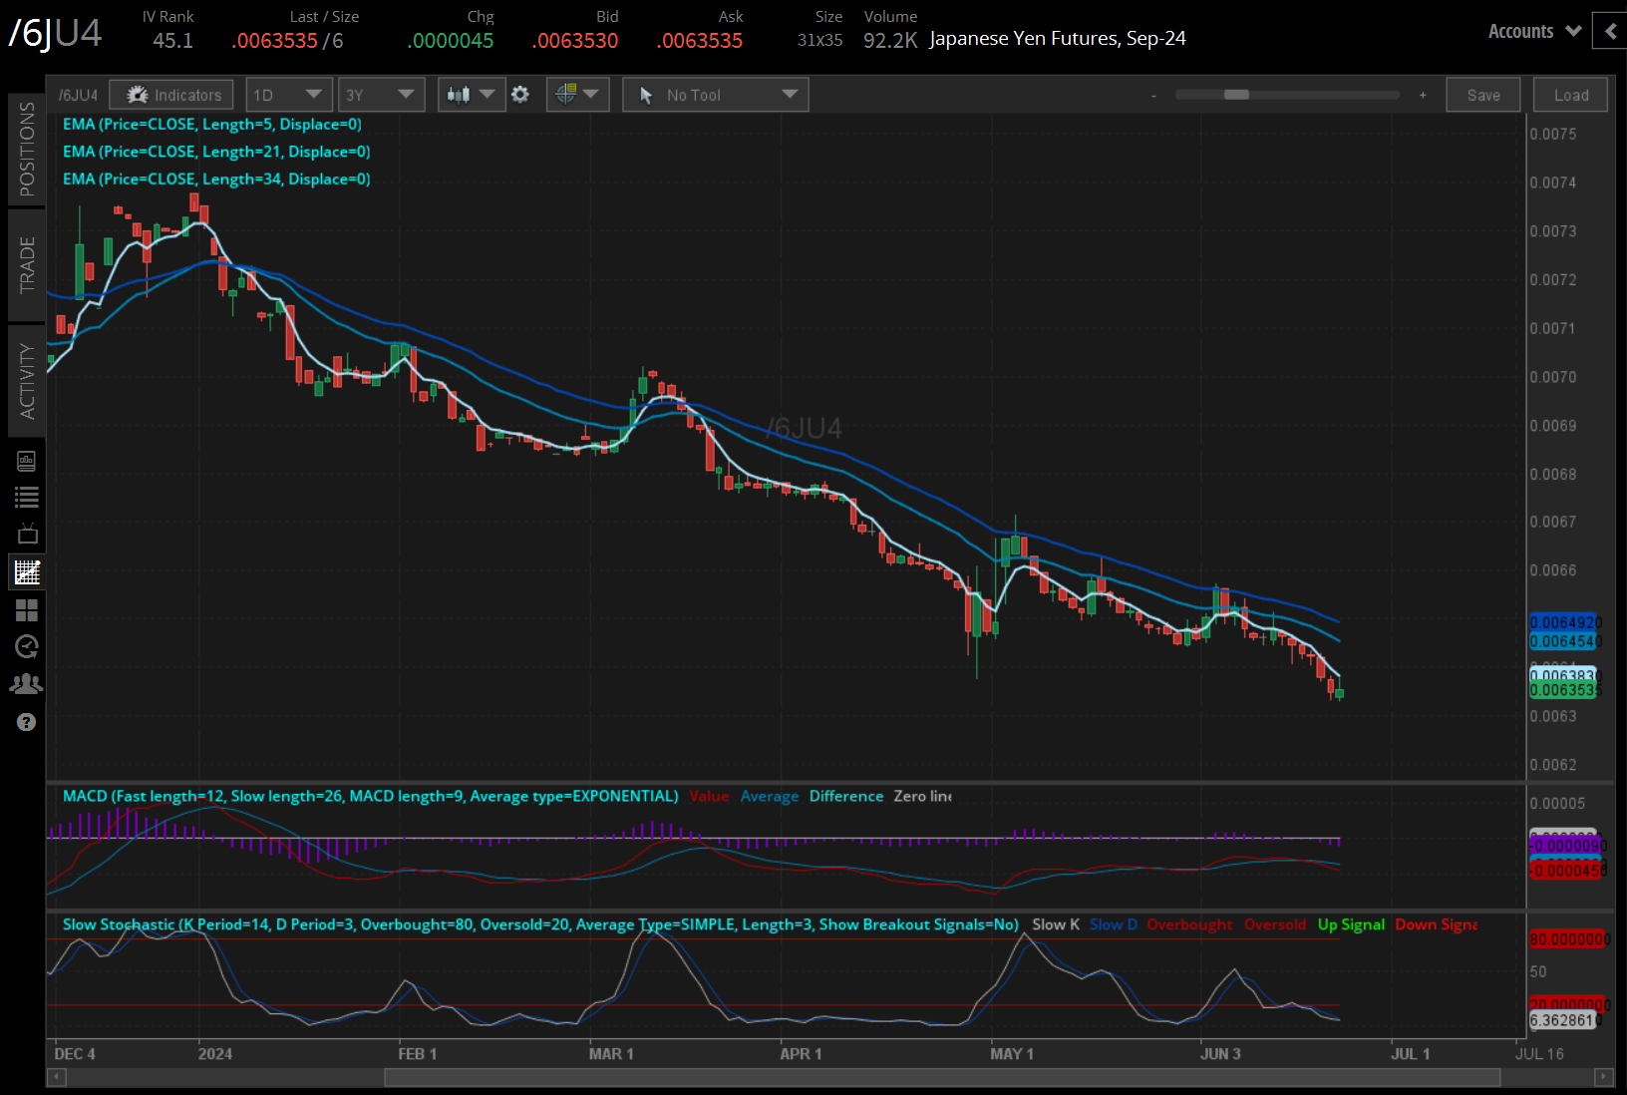Open the community people icon
Viewport: 1627px width, 1095px height.
[x=27, y=684]
